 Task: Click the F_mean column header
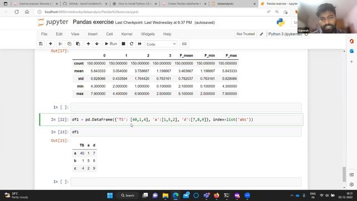tap(186, 56)
